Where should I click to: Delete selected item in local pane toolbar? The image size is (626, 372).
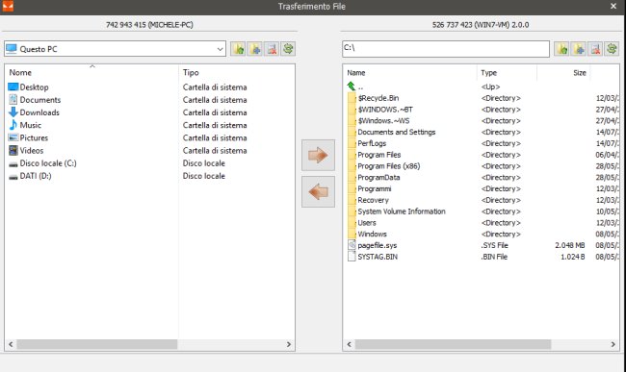click(272, 49)
